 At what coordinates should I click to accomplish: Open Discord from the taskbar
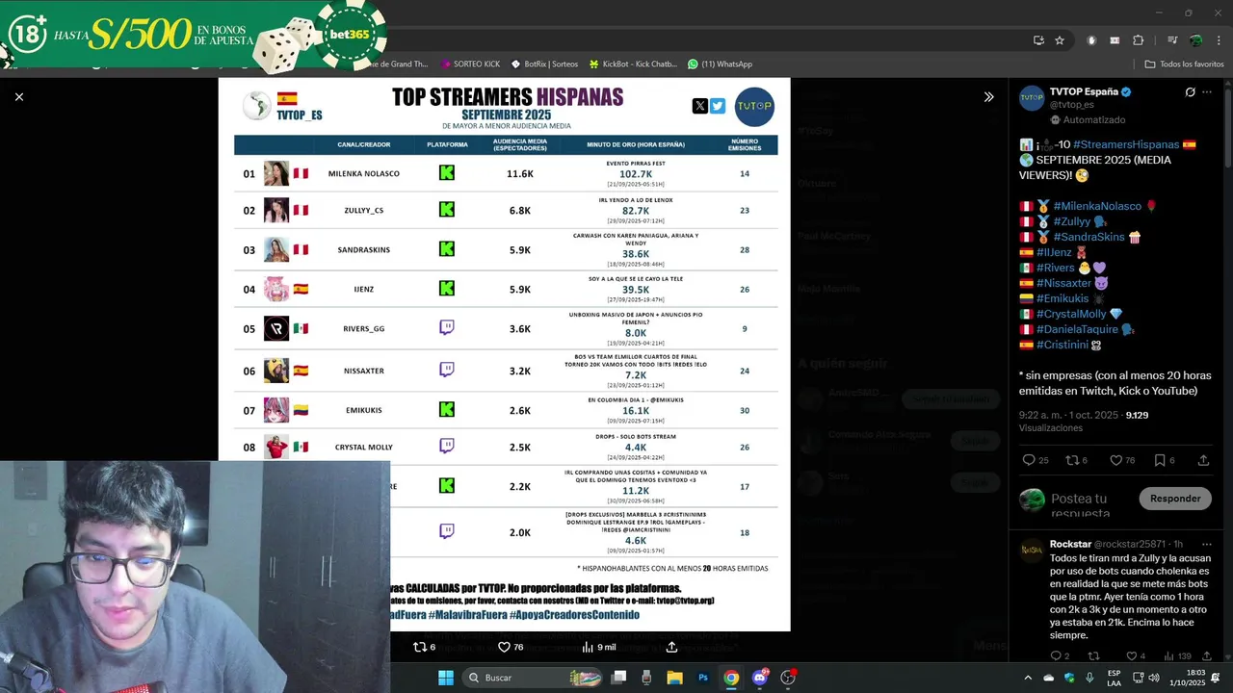coord(760,678)
